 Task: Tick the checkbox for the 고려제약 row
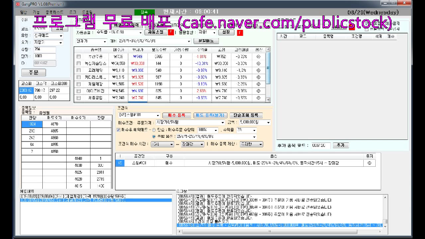coord(79,70)
